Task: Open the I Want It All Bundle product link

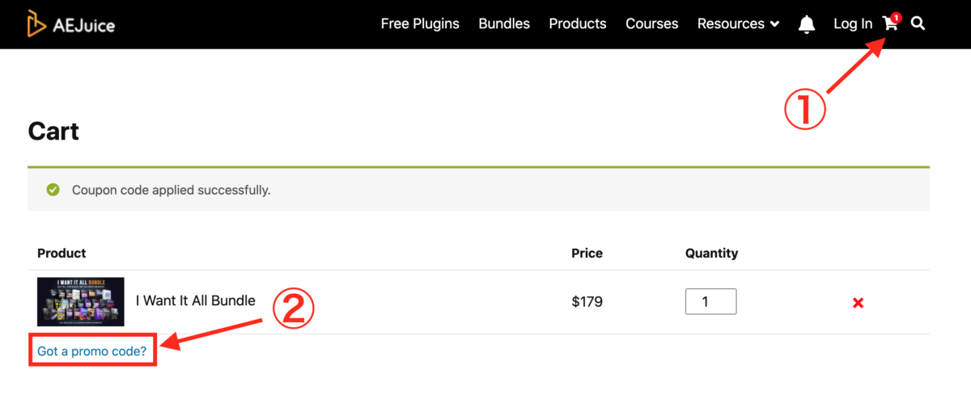Action: click(x=195, y=301)
